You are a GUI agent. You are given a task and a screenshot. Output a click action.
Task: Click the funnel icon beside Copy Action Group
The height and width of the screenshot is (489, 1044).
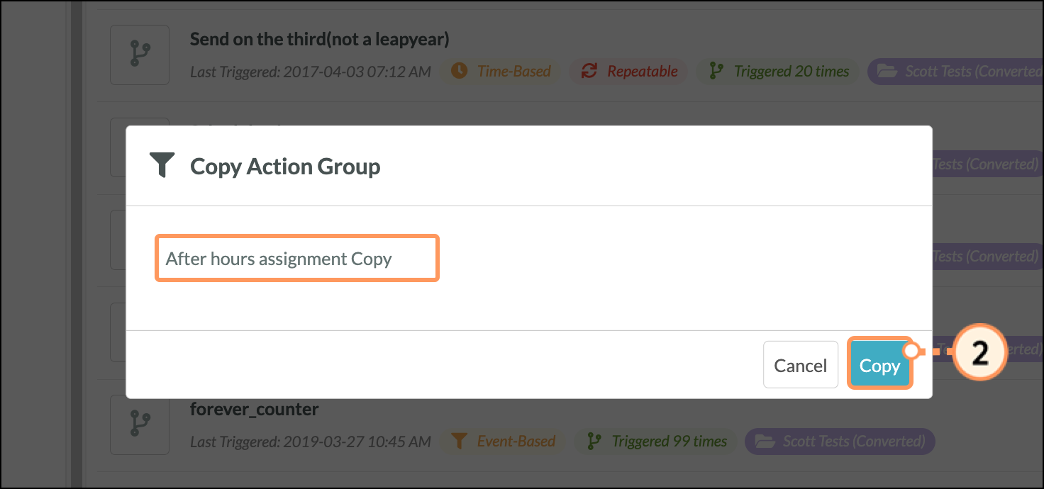[162, 166]
